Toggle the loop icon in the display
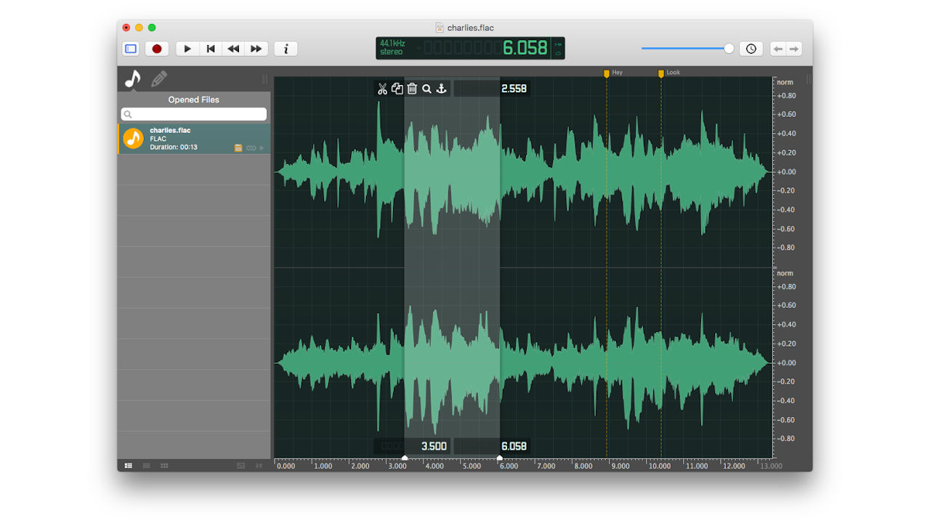 [x=558, y=53]
